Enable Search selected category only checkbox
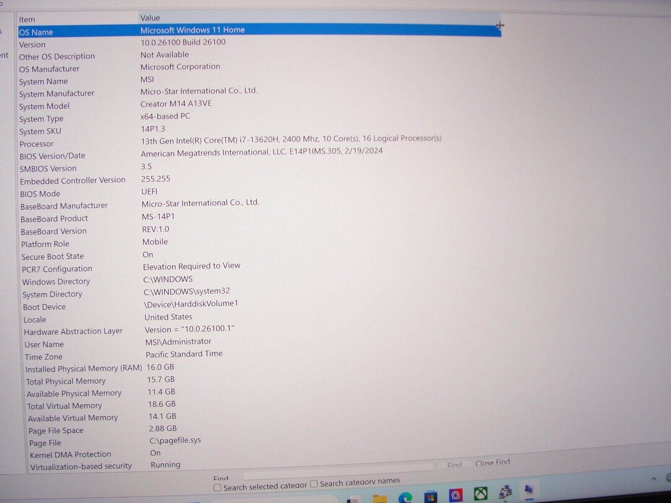This screenshot has height=503, width=671. click(x=217, y=487)
